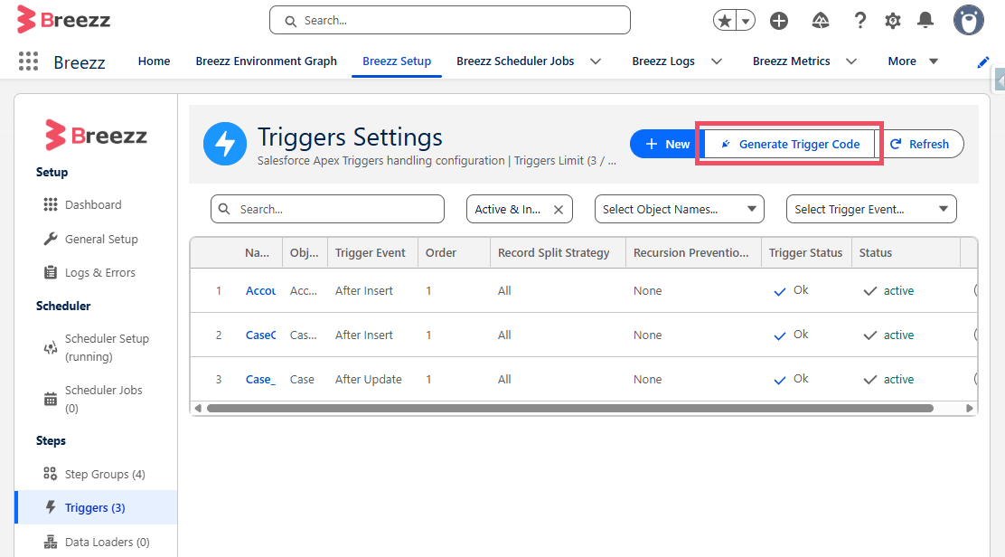Click the horizontal scrollbar under the table
Screen dimensions: 1005x557
coord(569,409)
